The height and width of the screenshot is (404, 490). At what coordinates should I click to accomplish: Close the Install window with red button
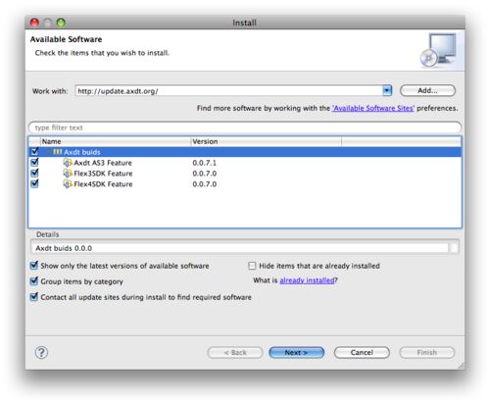(34, 23)
